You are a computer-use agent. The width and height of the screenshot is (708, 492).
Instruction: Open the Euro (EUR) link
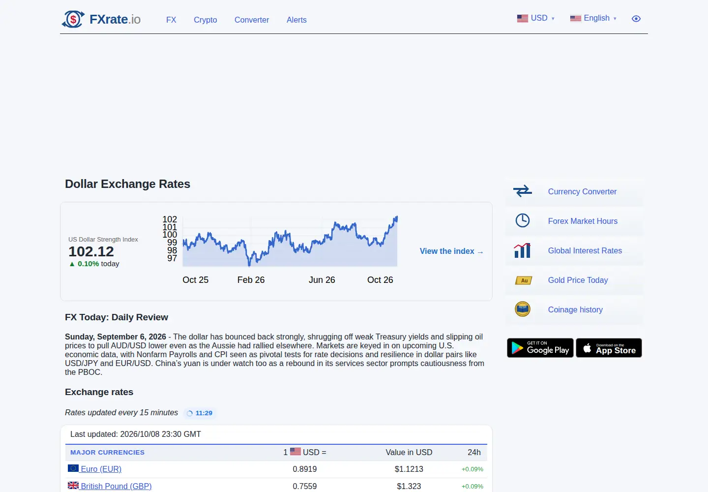(x=101, y=469)
